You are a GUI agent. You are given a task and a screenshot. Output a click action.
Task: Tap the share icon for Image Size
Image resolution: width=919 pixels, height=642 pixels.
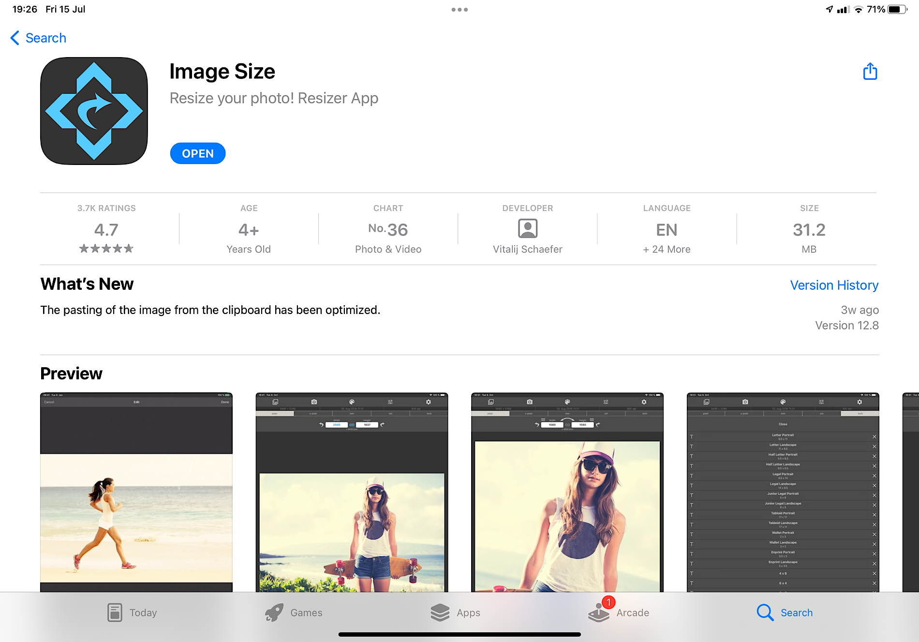870,72
